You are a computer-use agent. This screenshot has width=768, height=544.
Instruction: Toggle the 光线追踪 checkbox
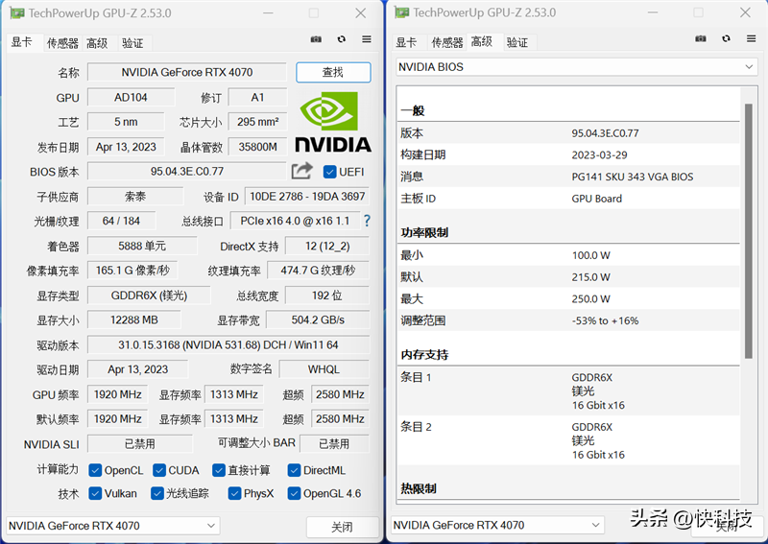[x=157, y=493]
